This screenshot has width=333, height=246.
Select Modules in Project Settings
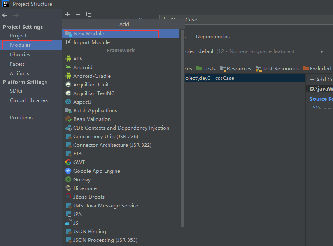[31, 45]
